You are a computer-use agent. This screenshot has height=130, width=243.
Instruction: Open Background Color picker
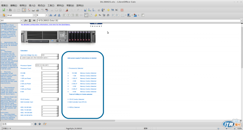click(x=129, y=15)
